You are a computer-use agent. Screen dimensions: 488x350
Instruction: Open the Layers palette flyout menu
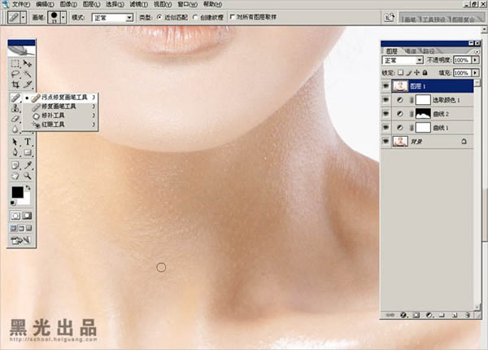click(477, 51)
